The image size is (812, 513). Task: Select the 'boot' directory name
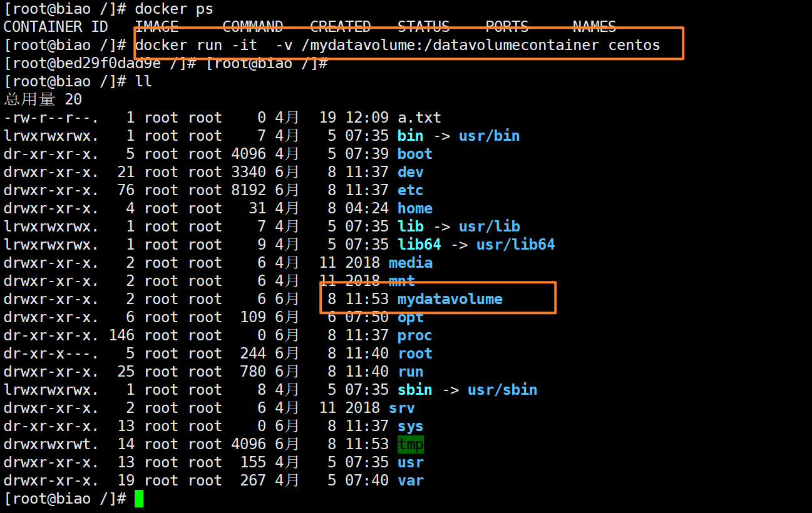pyautogui.click(x=415, y=154)
